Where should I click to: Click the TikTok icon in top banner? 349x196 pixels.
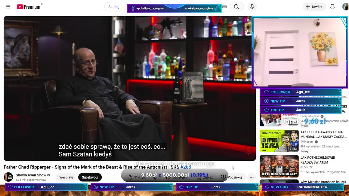(x=216, y=8)
